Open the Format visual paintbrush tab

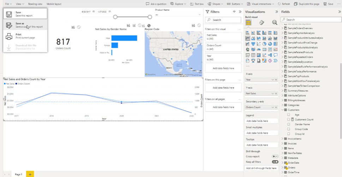(262, 22)
